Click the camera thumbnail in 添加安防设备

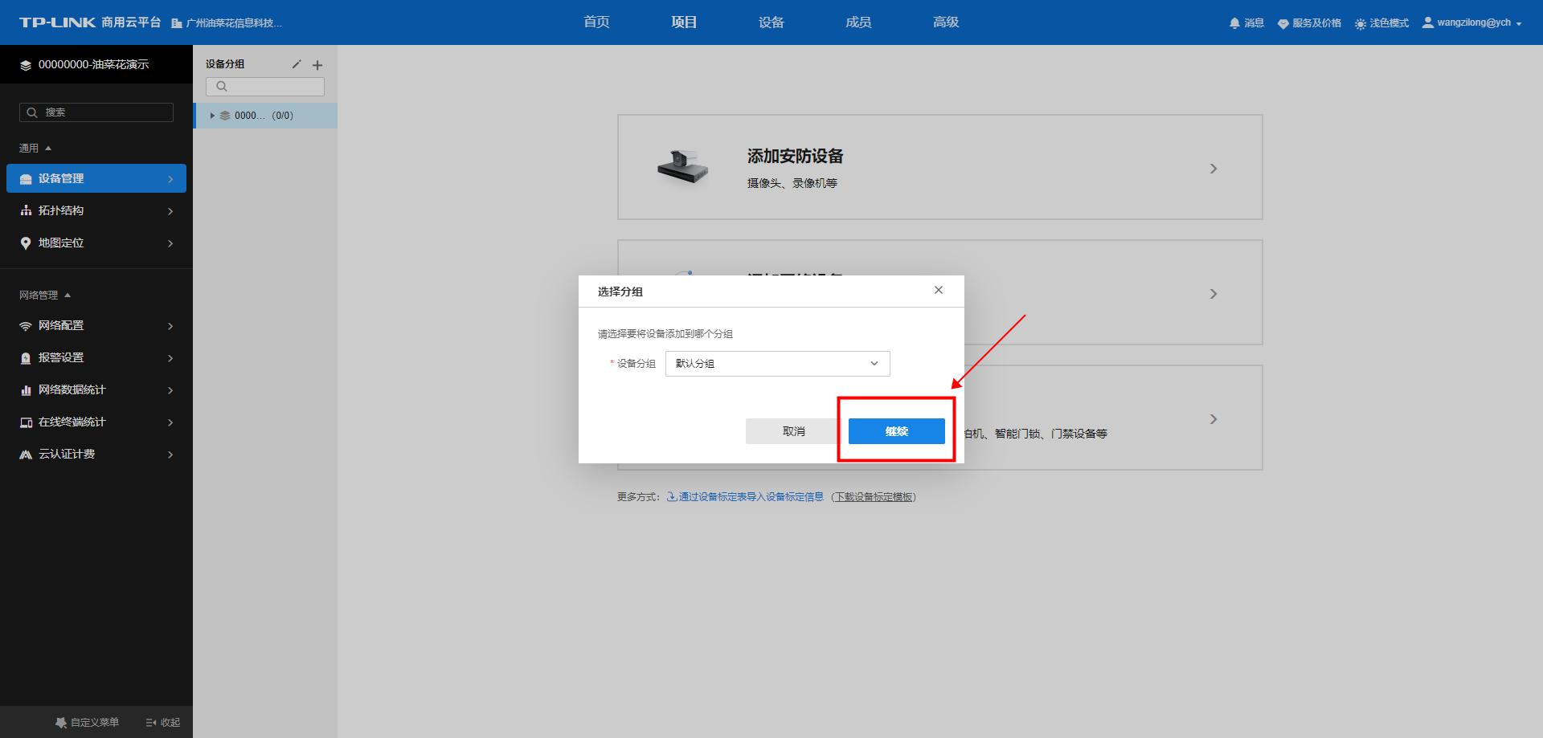(682, 166)
